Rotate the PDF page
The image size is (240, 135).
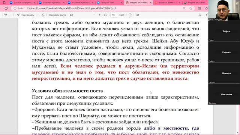tap(130, 15)
